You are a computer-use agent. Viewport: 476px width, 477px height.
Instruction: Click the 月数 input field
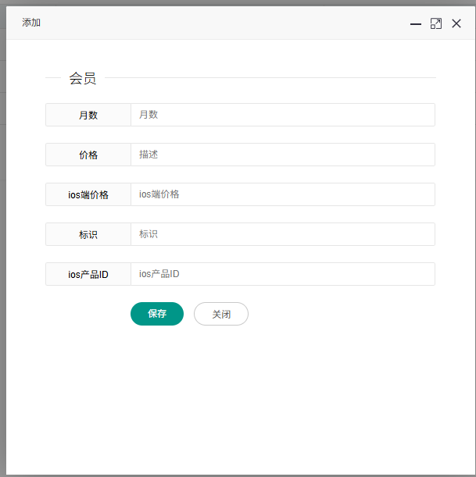(282, 115)
